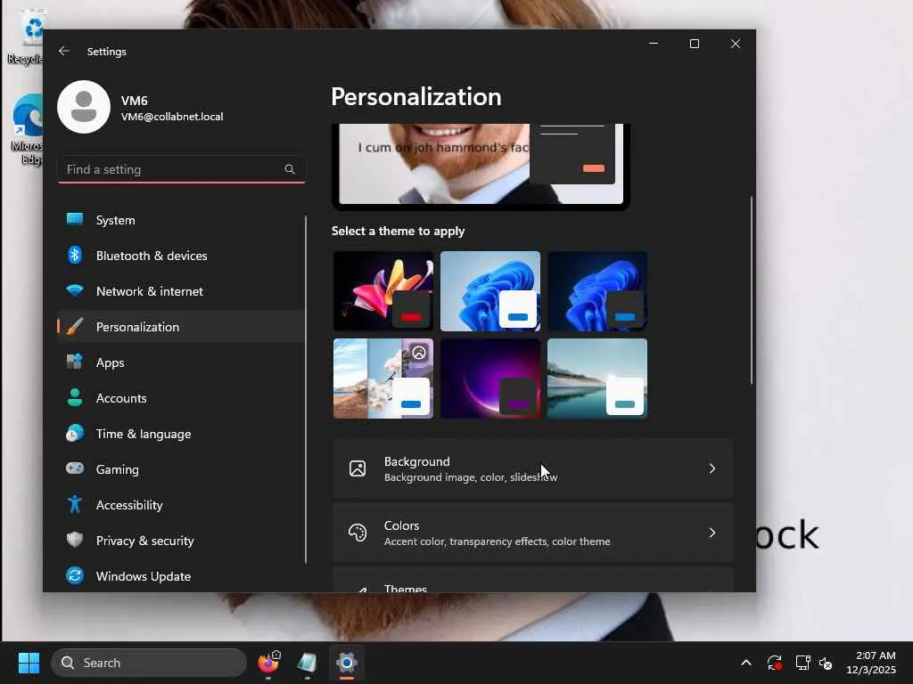The width and height of the screenshot is (913, 684).
Task: Apply the purple glow dark theme
Action: coord(490,379)
